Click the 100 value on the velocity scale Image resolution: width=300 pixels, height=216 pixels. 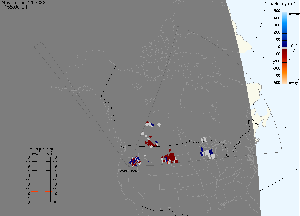[x=277, y=39]
